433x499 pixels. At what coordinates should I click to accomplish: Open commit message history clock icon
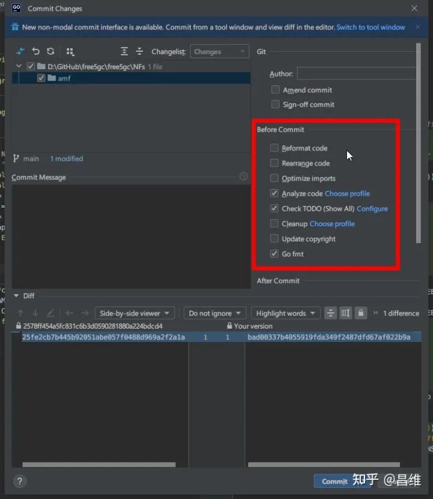click(x=243, y=176)
